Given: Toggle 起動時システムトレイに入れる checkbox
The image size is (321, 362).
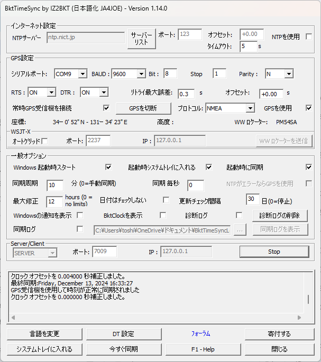Looking at the screenshot, I should [209, 167].
